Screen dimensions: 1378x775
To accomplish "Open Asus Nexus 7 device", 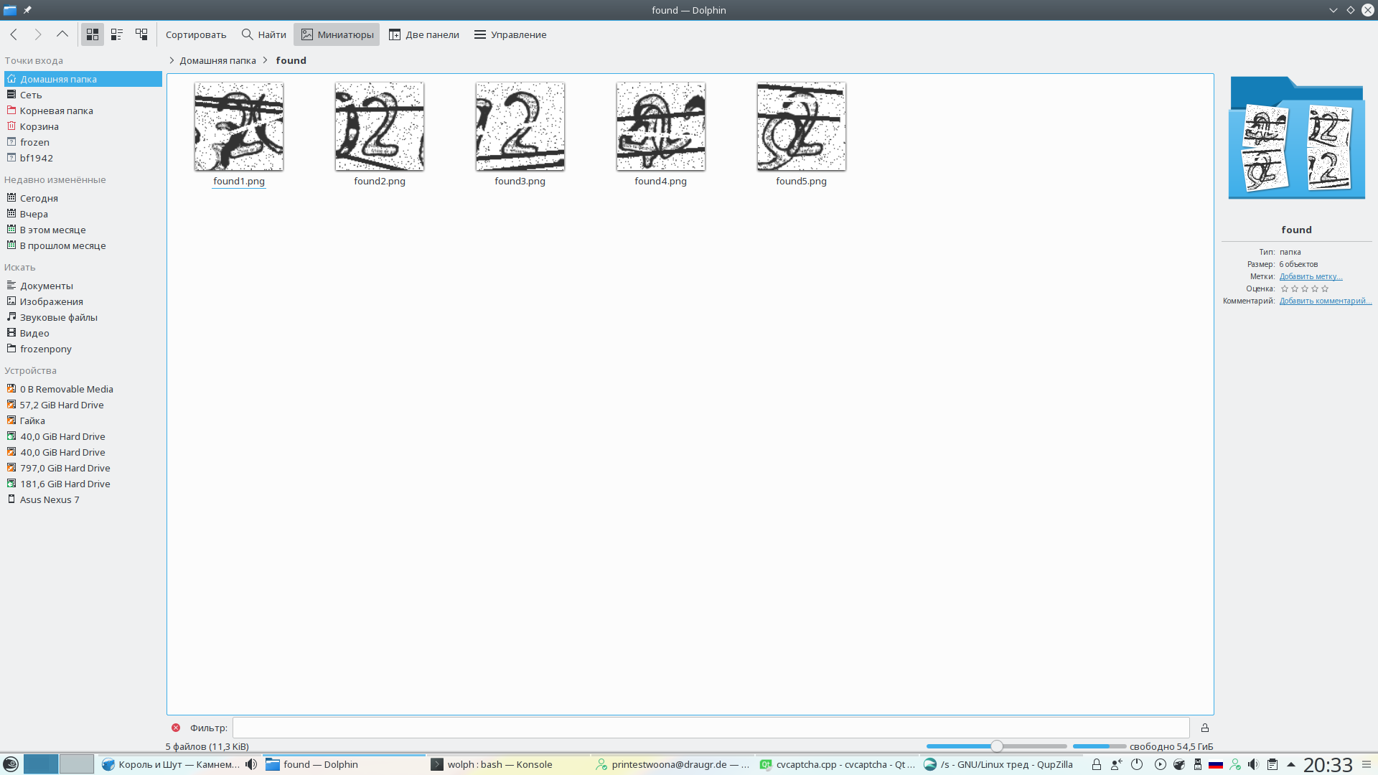I will pos(83,499).
